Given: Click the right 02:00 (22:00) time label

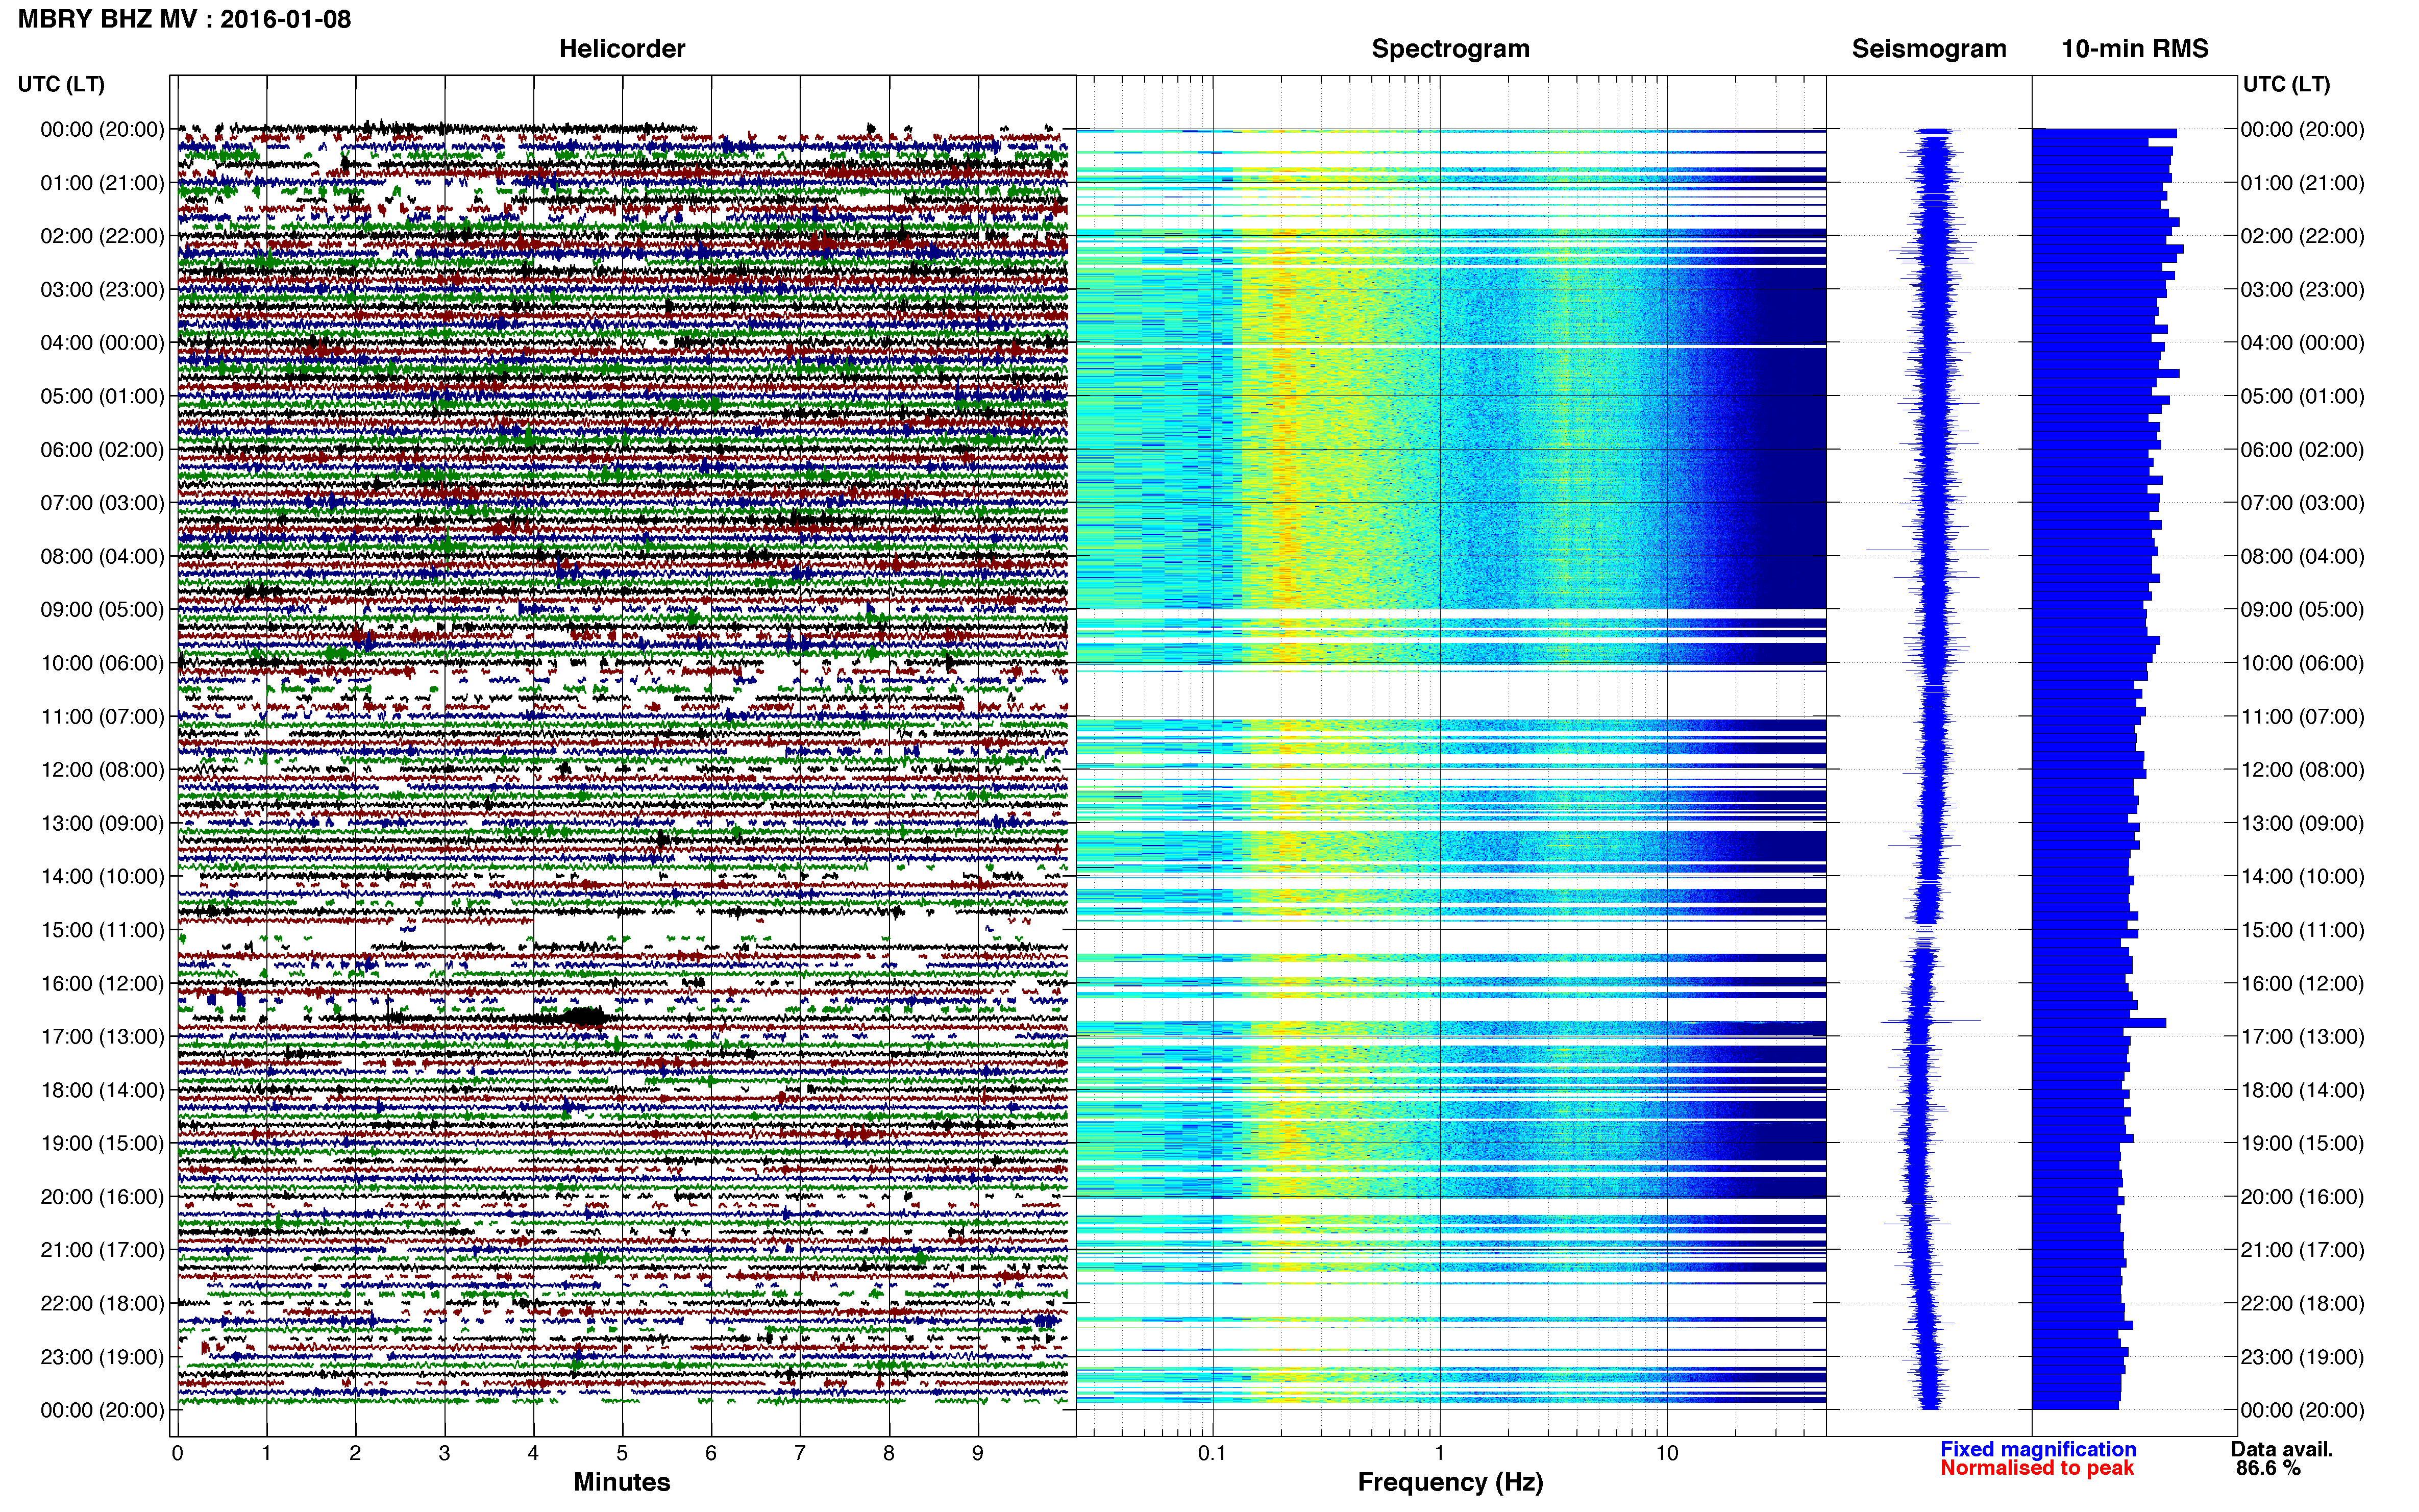Looking at the screenshot, I should pyautogui.click(x=2302, y=236).
